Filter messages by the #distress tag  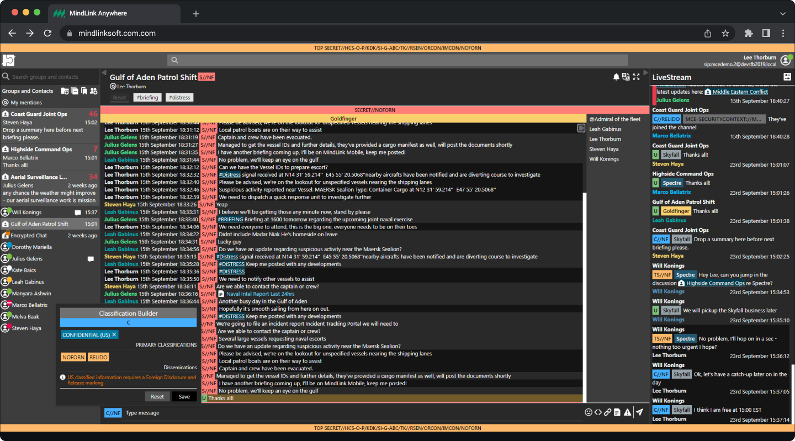point(179,97)
